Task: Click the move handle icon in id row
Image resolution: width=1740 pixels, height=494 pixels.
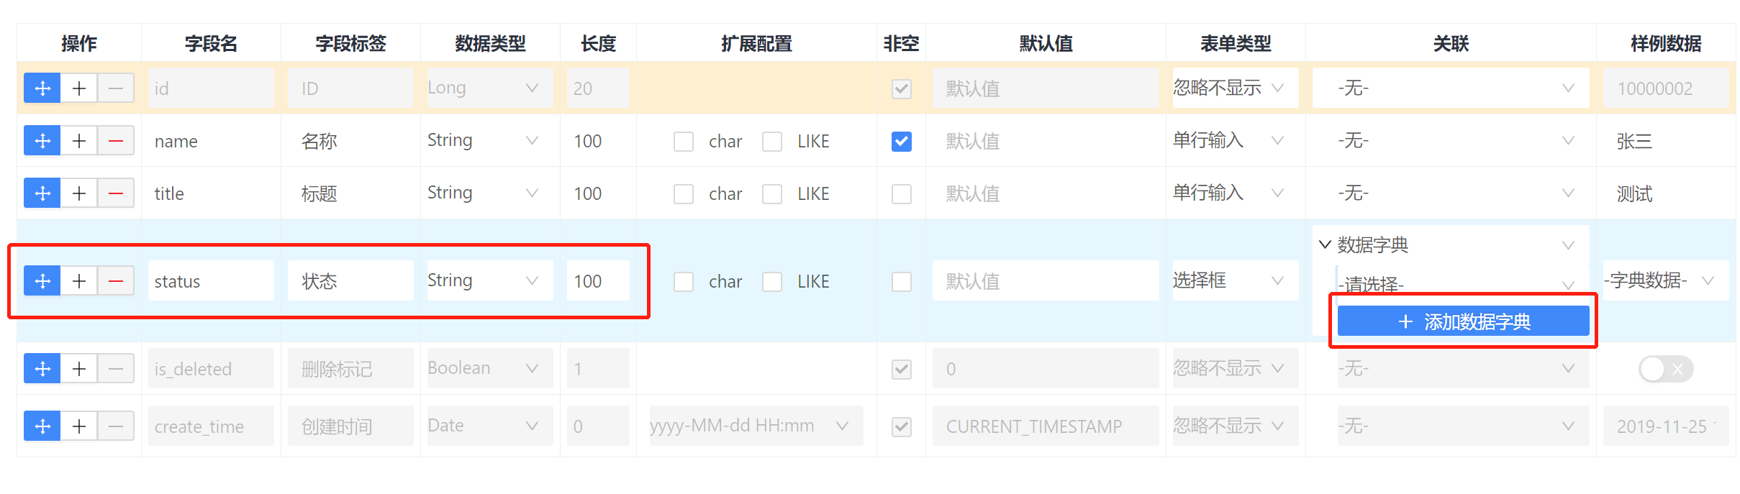Action: click(x=42, y=88)
